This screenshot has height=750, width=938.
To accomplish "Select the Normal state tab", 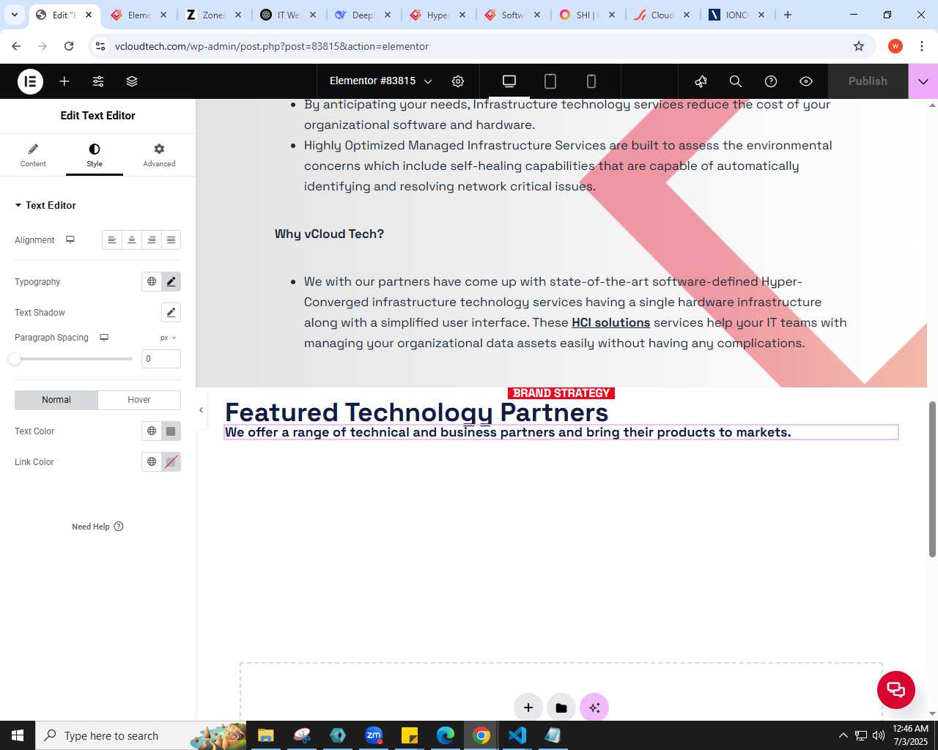I will coord(56,400).
